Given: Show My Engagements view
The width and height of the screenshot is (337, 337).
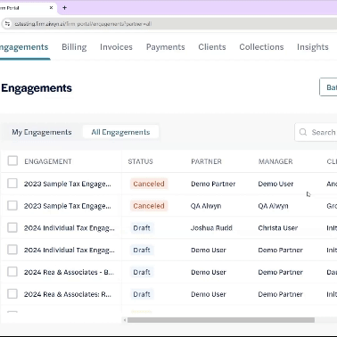Looking at the screenshot, I should coord(42,132).
